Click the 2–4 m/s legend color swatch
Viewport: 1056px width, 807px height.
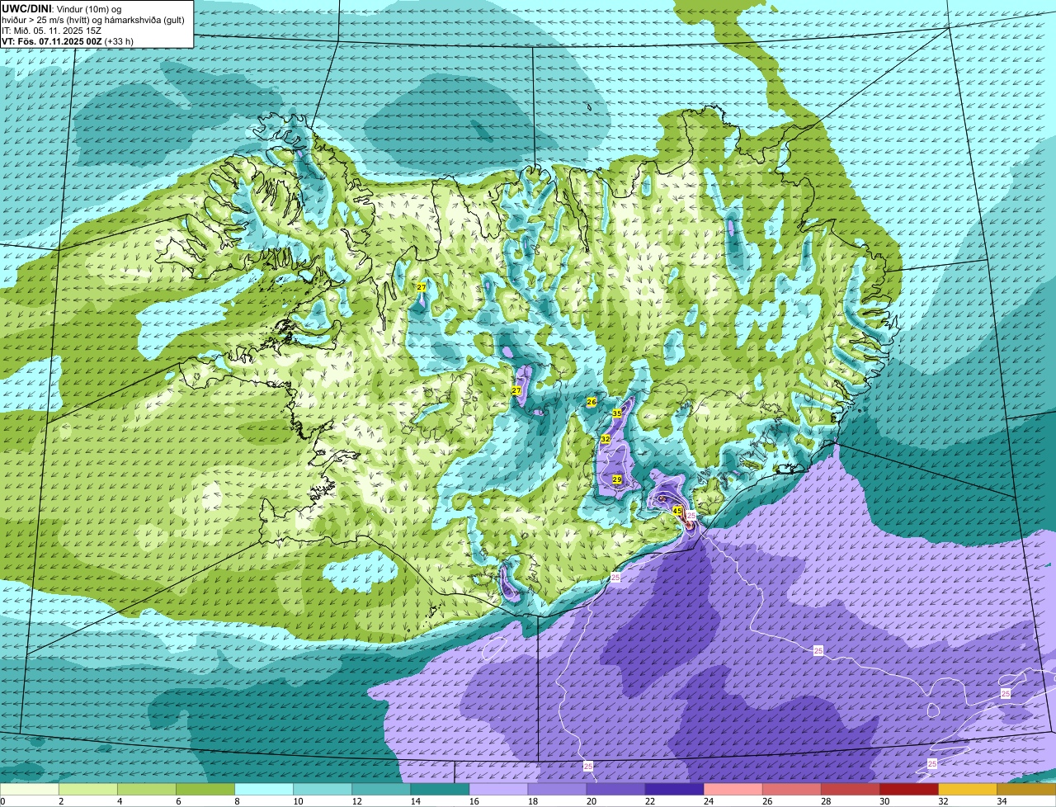[x=88, y=789]
